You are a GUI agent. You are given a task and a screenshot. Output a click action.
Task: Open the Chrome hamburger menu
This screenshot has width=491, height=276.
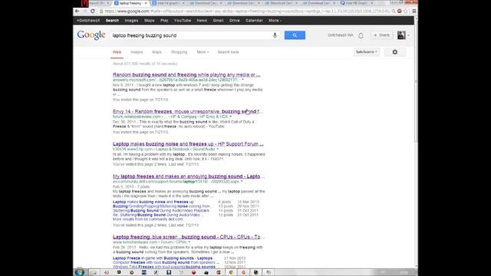point(414,11)
